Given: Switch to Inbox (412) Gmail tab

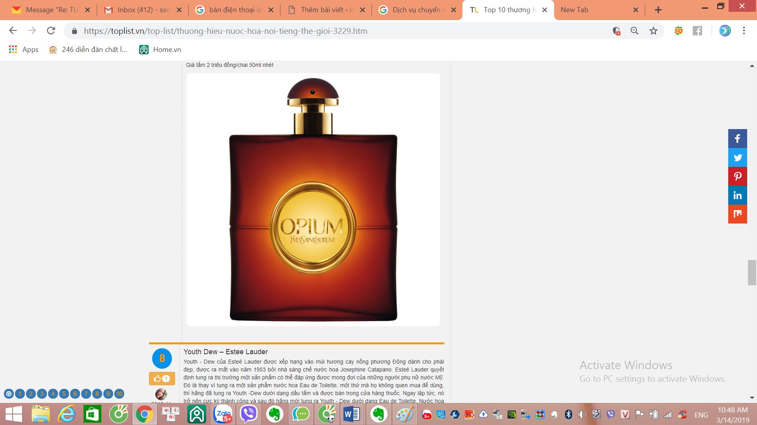Looking at the screenshot, I should coord(143,10).
